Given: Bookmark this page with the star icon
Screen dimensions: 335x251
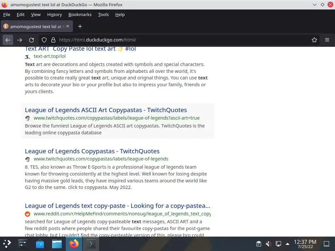Looking at the screenshot, I should (x=314, y=40).
